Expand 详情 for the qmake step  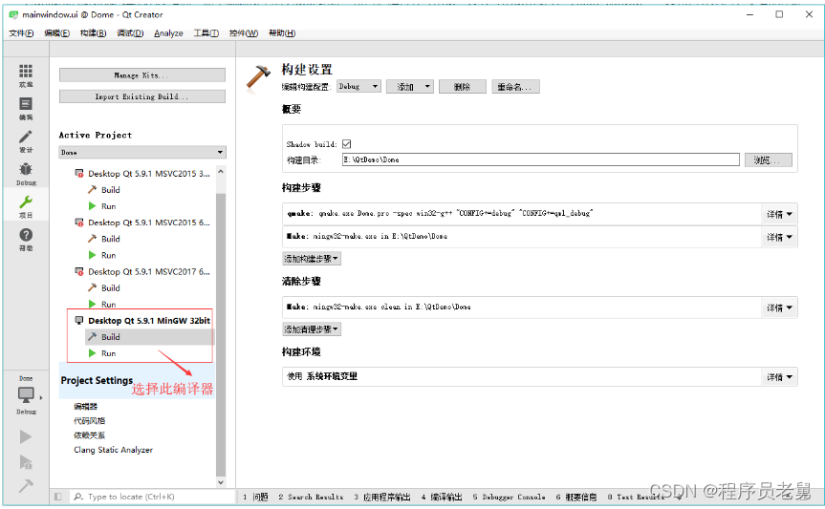[779, 214]
